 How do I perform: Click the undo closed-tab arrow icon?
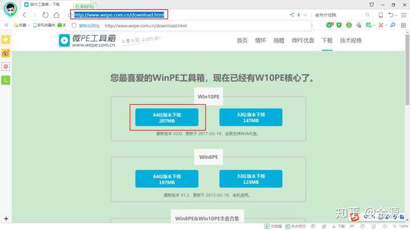tap(391, 15)
